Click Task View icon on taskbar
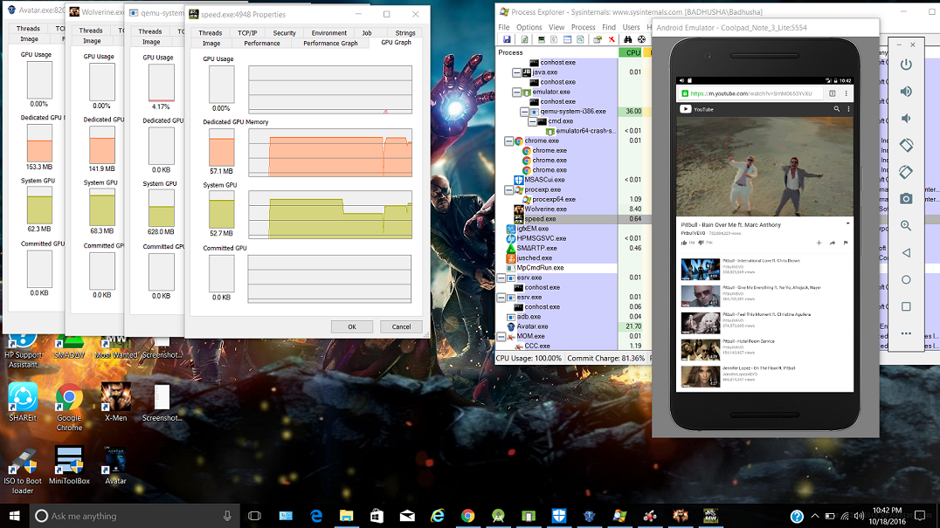This screenshot has height=528, width=940. 254,516
